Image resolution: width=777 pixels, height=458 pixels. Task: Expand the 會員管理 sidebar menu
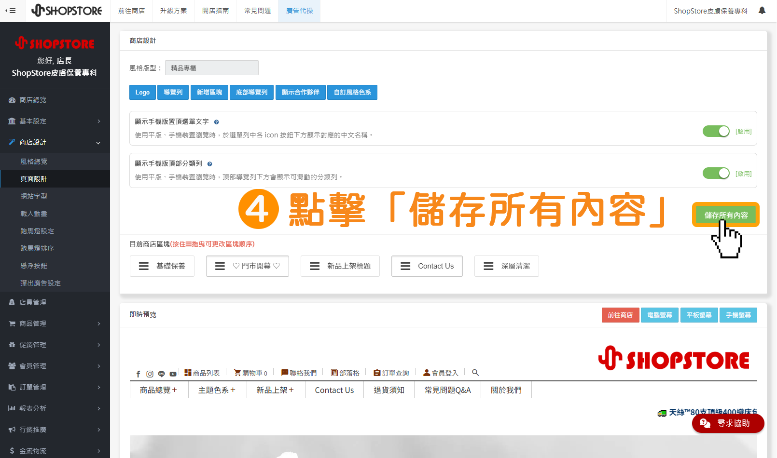55,366
